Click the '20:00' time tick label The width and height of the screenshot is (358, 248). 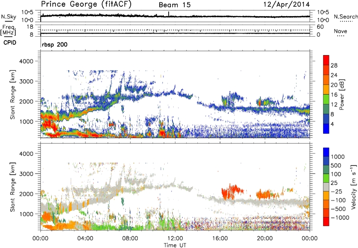pyautogui.click(x=264, y=239)
